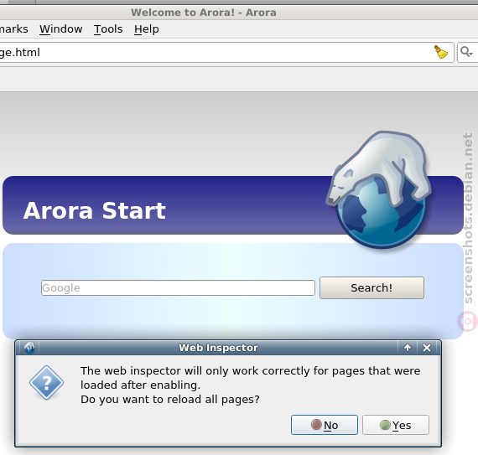Viewport: 478px width, 455px height.
Task: Click the broom clear icon in address bar
Action: tap(441, 52)
